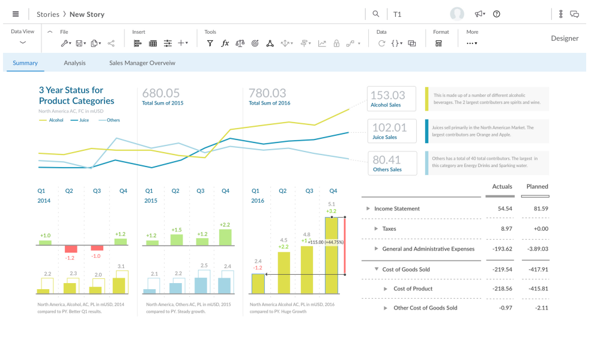Insert a table using the grid icon

click(x=153, y=43)
